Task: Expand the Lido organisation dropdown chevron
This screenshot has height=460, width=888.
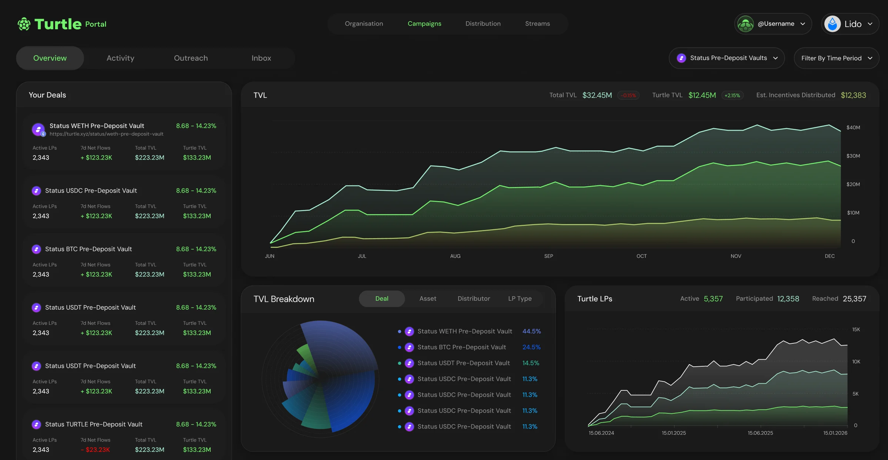Action: coord(870,24)
